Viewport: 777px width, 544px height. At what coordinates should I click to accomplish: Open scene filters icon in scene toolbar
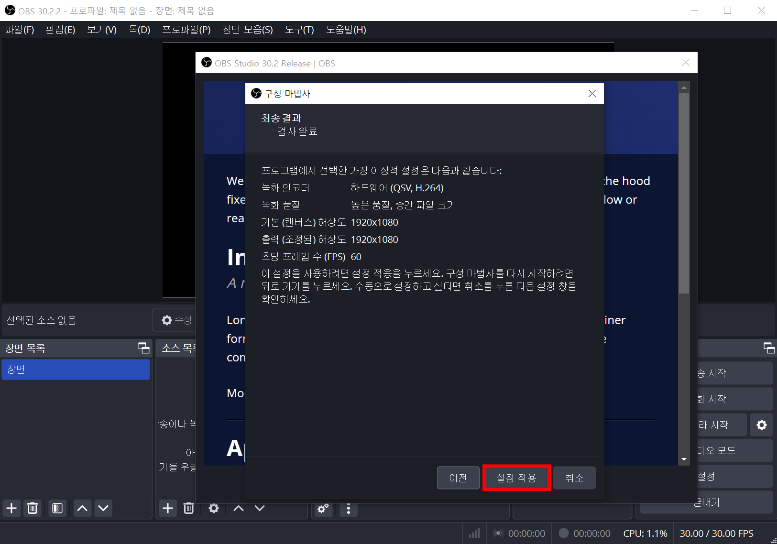(x=57, y=508)
